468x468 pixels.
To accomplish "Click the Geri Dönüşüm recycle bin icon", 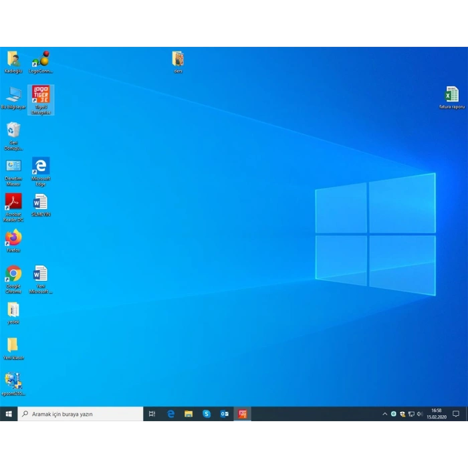I will [13, 136].
